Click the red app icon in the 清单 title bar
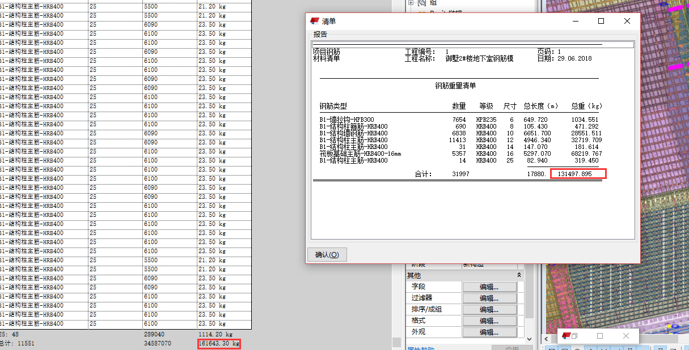The image size is (689, 350). coord(315,21)
